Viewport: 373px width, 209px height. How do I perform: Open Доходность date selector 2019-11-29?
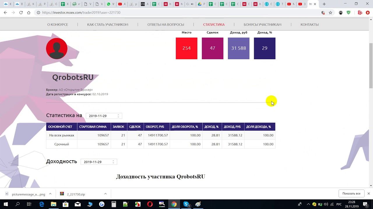pos(99,162)
